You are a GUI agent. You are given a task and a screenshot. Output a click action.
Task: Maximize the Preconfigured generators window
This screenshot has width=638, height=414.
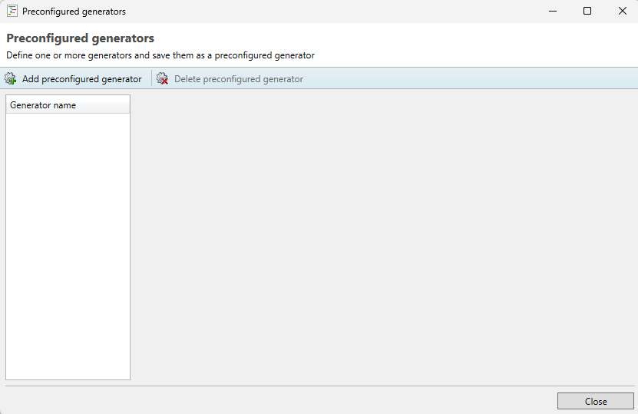point(587,12)
